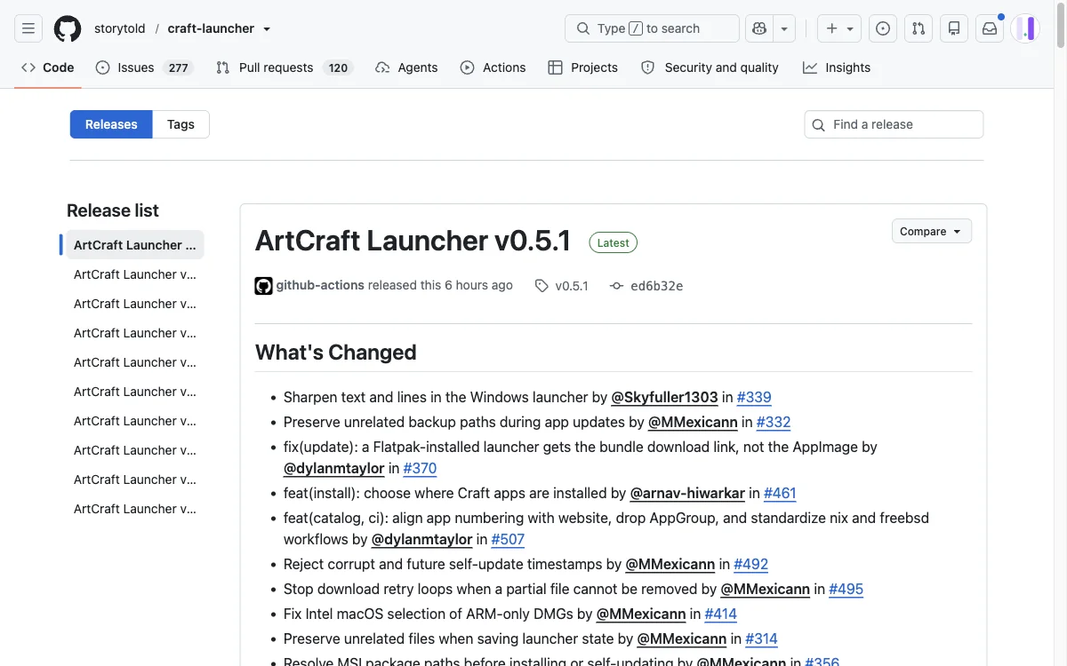Open the Copilot chat icon
The height and width of the screenshot is (666, 1067).
pos(759,28)
